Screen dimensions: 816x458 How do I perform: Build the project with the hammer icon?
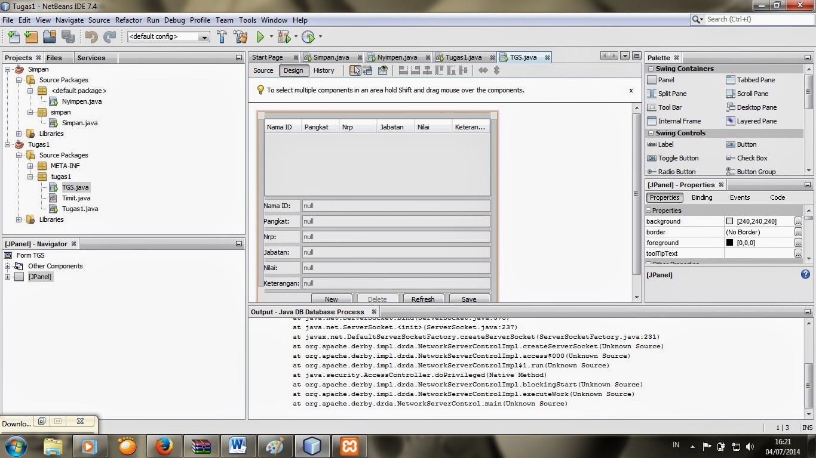point(222,37)
